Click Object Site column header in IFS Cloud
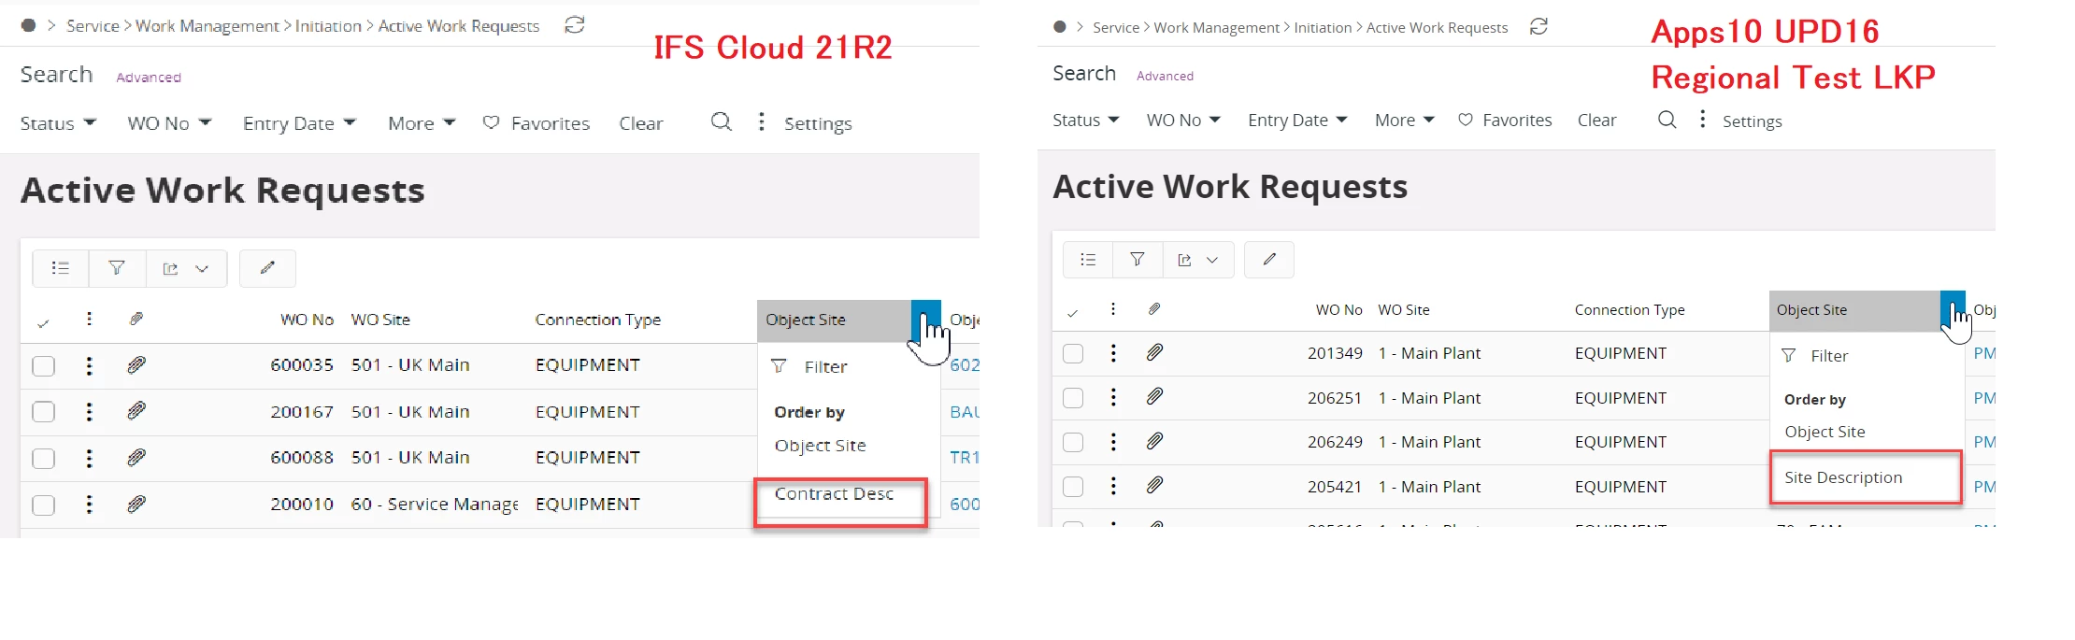 coord(806,320)
